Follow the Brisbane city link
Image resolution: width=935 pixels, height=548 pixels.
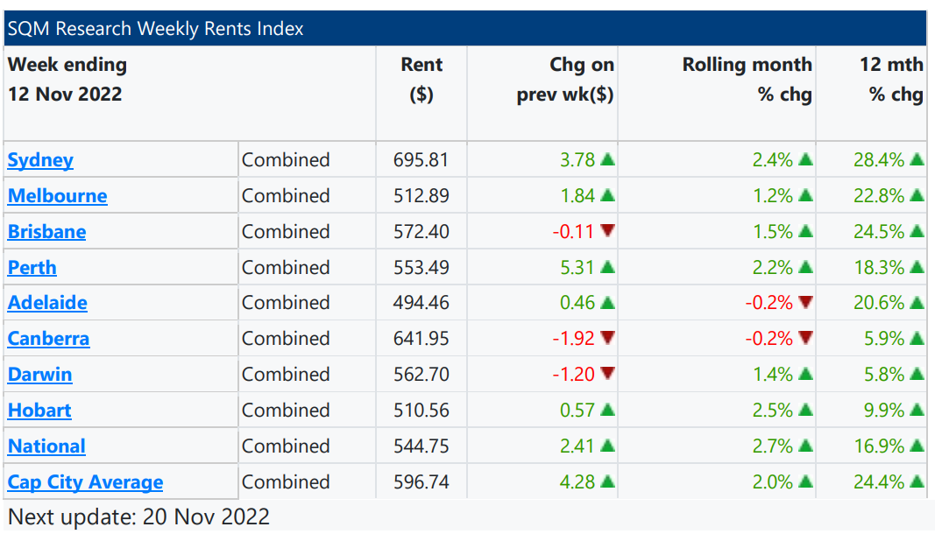[46, 232]
